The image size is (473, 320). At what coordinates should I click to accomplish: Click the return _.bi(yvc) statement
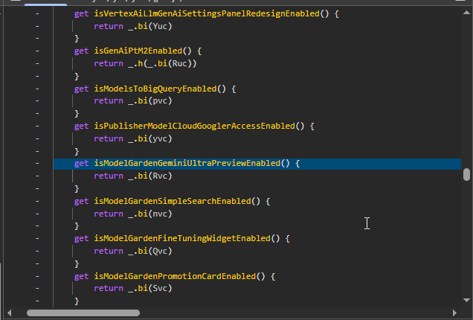(133, 138)
